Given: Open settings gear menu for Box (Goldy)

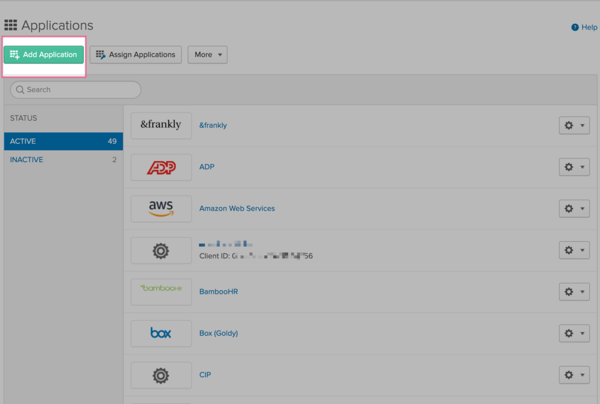Looking at the screenshot, I should pyautogui.click(x=574, y=333).
